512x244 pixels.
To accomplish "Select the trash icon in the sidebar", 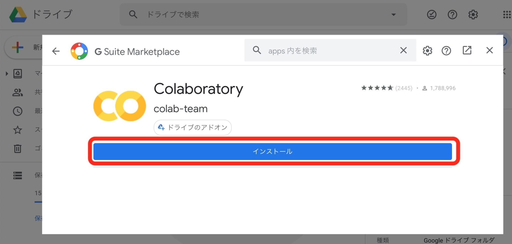I will 17,149.
